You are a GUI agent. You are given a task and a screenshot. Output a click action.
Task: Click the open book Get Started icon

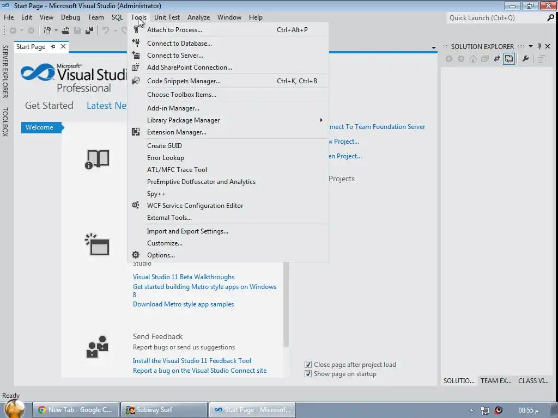pyautogui.click(x=97, y=159)
